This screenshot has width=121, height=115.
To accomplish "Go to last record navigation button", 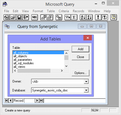I will [41, 101].
